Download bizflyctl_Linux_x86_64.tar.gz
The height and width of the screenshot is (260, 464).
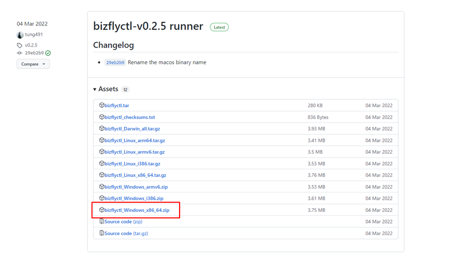click(x=135, y=175)
